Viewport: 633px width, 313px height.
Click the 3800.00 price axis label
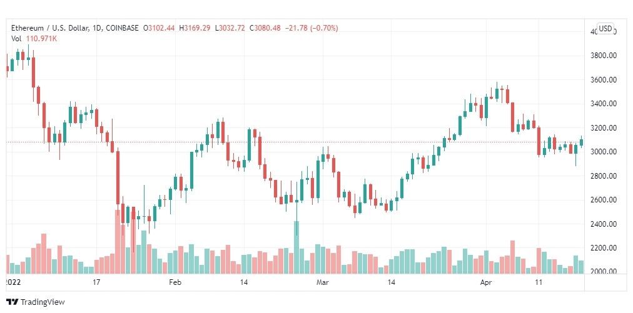point(603,56)
